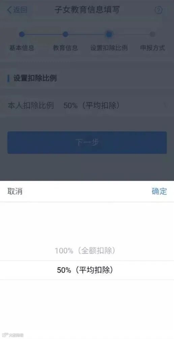The width and height of the screenshot is (174, 339).
Task: Confirm the selection with 确定
Action: coord(159,191)
